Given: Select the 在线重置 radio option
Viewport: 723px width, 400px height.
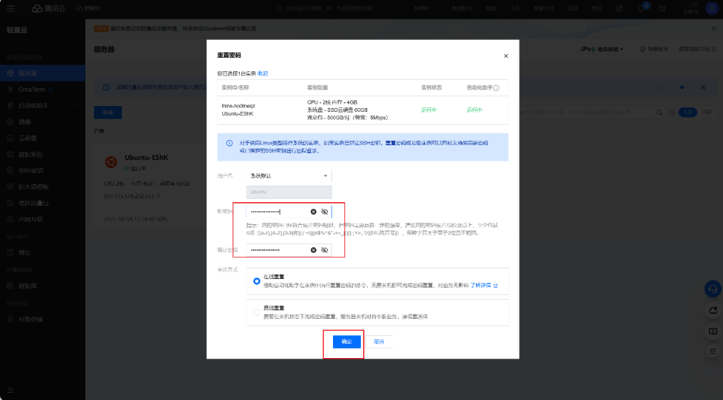Looking at the screenshot, I should coord(256,281).
